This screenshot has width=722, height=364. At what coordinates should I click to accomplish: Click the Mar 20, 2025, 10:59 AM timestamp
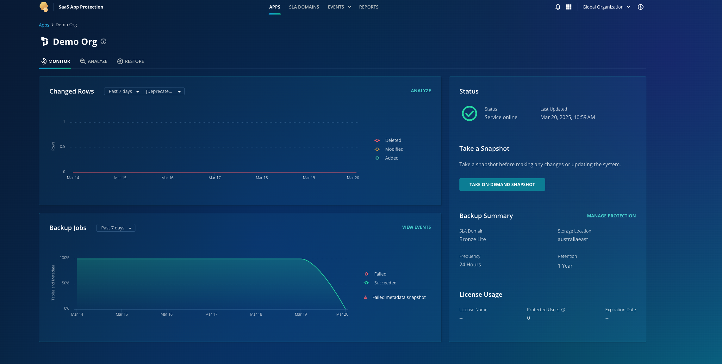click(568, 117)
